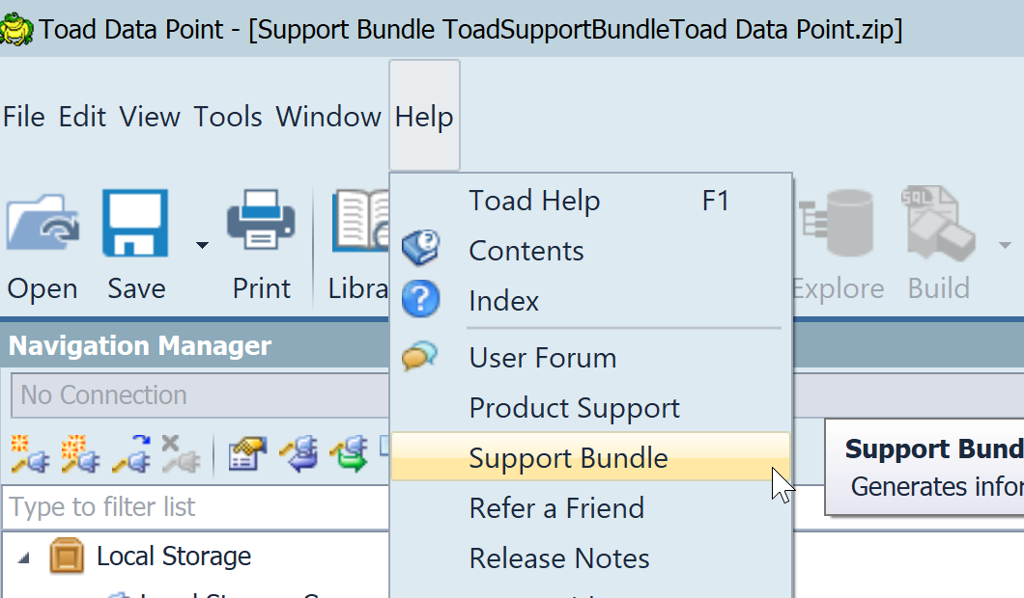Select the blue swap connection icon
The height and width of the screenshot is (598, 1024).
point(299,453)
